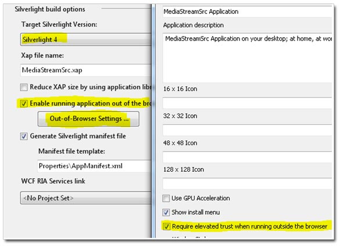Click the 32 x 32 Icon label
The height and width of the screenshot is (246, 340).
tap(180, 116)
